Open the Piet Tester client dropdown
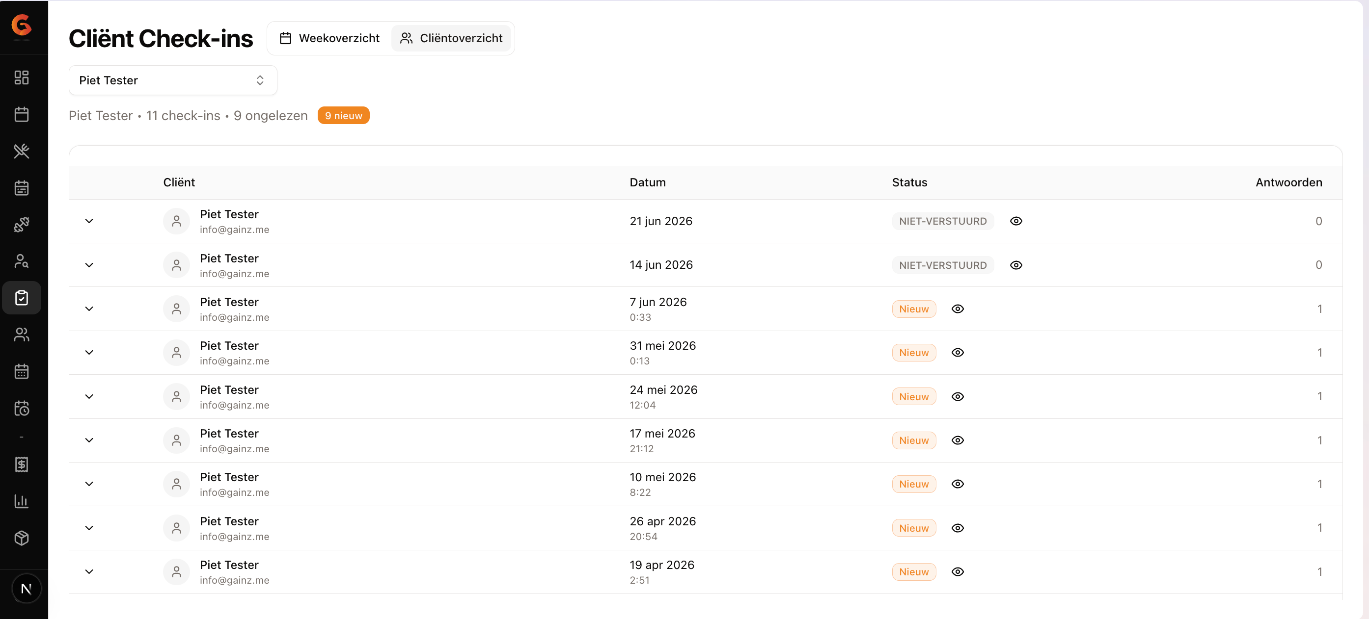 tap(173, 80)
